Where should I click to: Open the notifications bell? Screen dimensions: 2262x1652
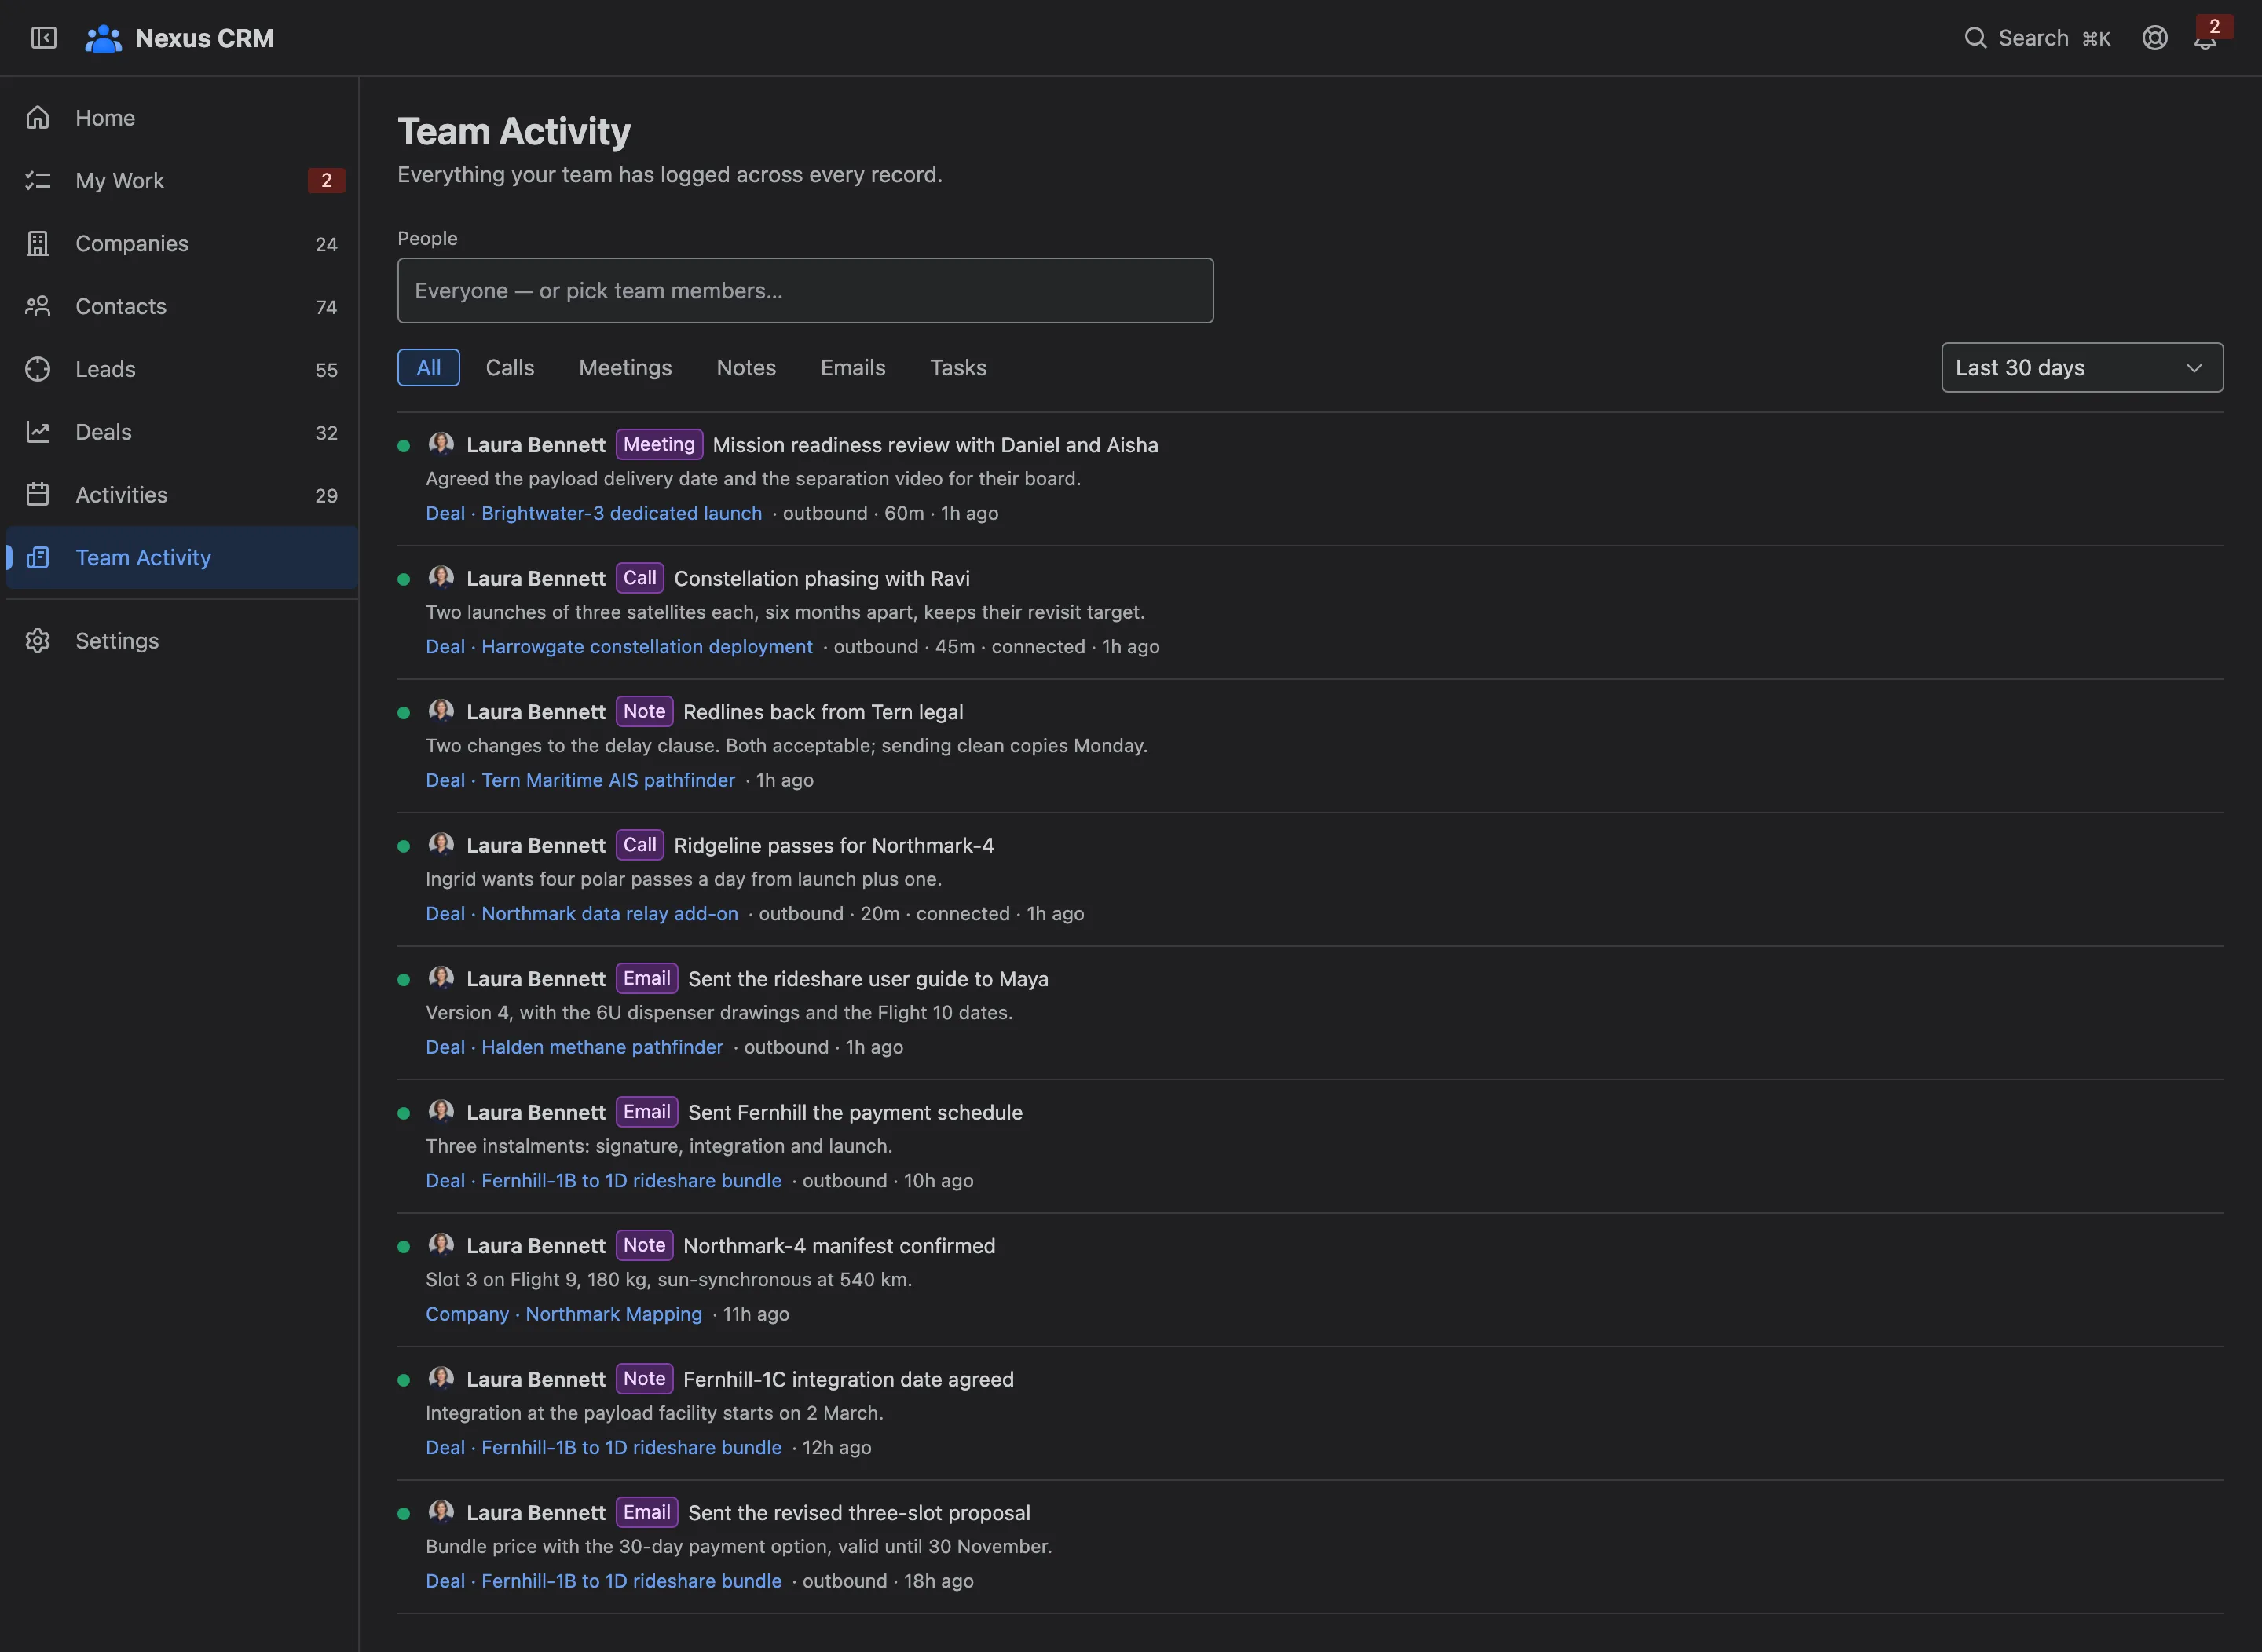[x=2205, y=40]
